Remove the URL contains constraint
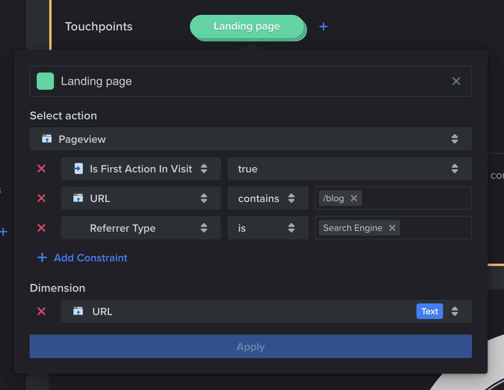The width and height of the screenshot is (504, 390). coord(41,198)
